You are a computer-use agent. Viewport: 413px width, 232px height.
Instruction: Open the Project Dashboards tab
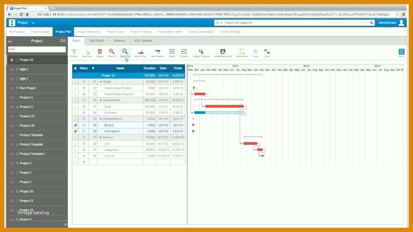click(201, 31)
